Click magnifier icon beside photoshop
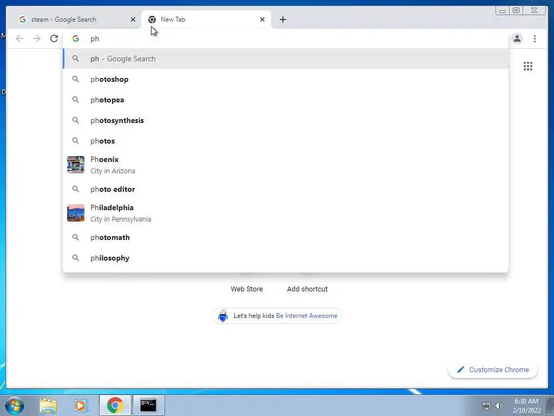The height and width of the screenshot is (416, 554). pyautogui.click(x=76, y=79)
